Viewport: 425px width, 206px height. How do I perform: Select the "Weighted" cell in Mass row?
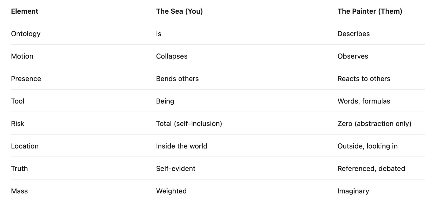(171, 191)
